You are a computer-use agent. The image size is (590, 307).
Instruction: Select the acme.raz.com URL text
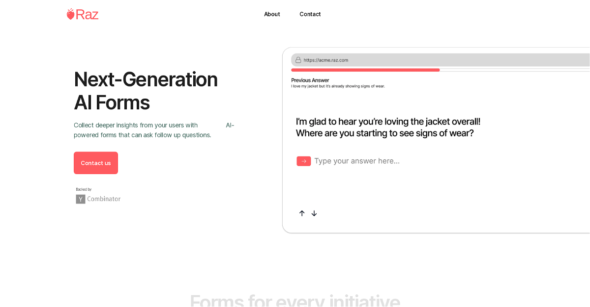coord(326,60)
